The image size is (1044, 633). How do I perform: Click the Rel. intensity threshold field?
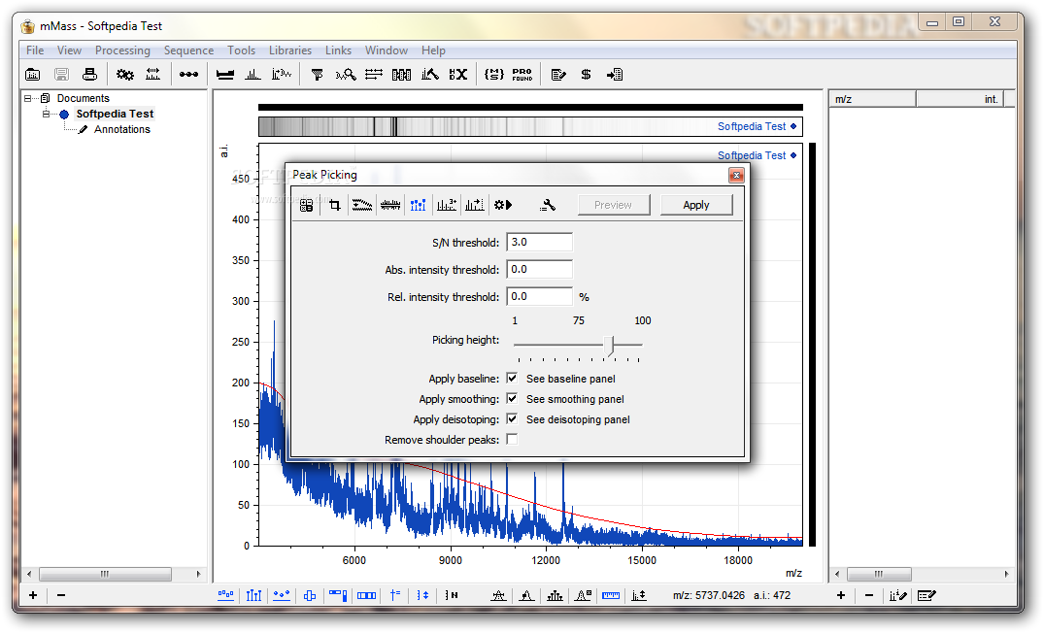click(x=539, y=297)
